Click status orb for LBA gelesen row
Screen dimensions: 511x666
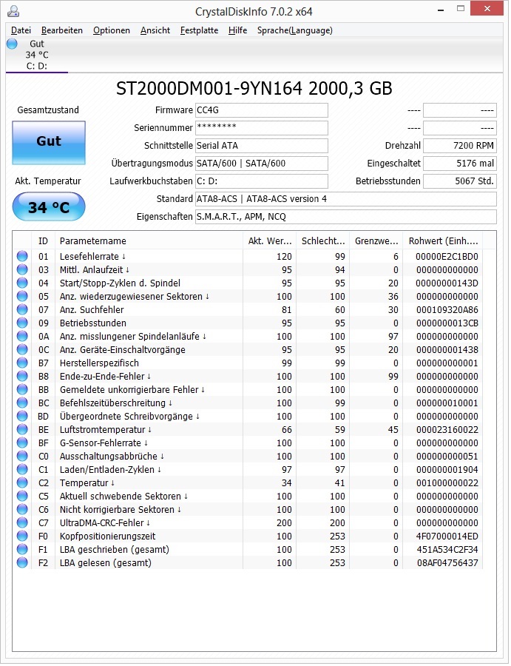[22, 563]
